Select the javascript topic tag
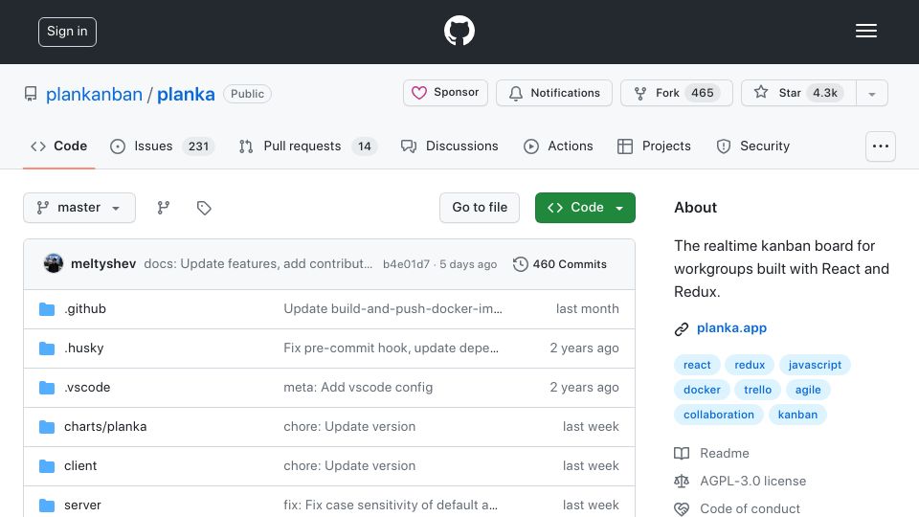The width and height of the screenshot is (919, 517). point(815,365)
